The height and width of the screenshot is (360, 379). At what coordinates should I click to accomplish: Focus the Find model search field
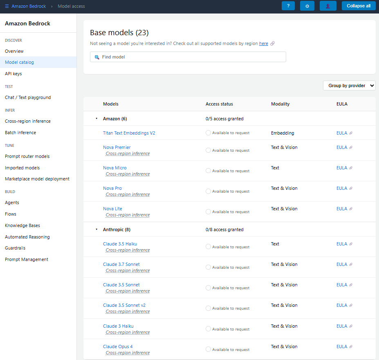[188, 57]
